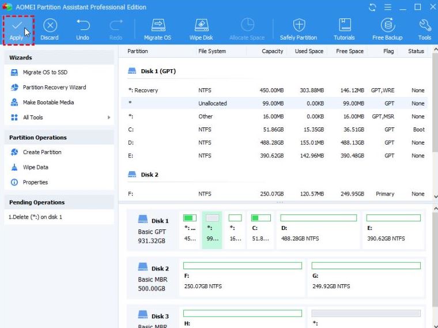Launch the Free Backup tool
This screenshot has height=328, width=438.
point(387,30)
